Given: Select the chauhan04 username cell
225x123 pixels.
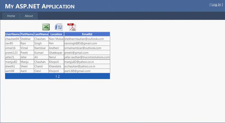Looking at the screenshot, I should 13,39.
